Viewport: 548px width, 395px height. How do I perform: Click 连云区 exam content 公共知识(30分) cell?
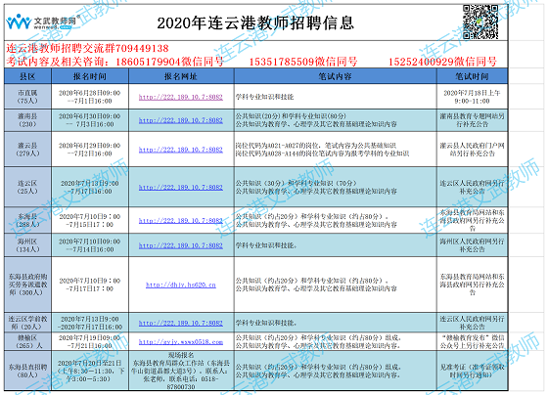335,187
